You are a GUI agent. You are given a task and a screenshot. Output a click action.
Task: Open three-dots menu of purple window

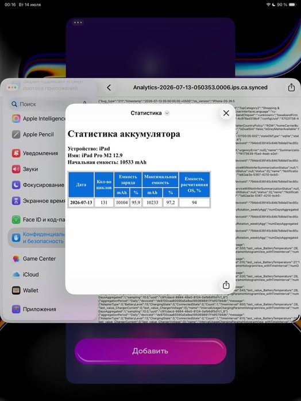click(78, 22)
